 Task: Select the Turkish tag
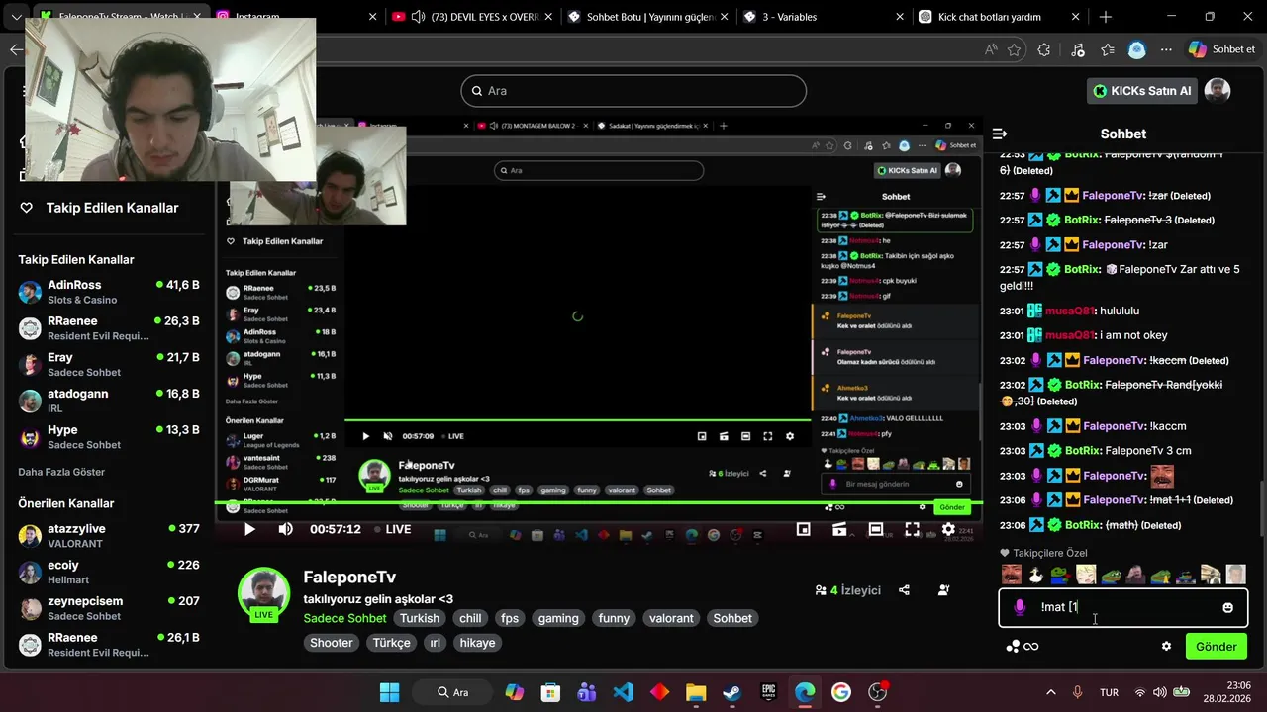tap(420, 618)
